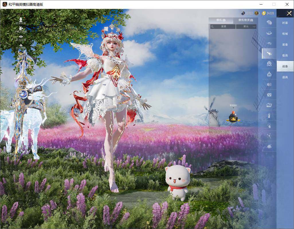294x229 pixels.
Task: Select the magic wand effects category icon
Action: 269,136
